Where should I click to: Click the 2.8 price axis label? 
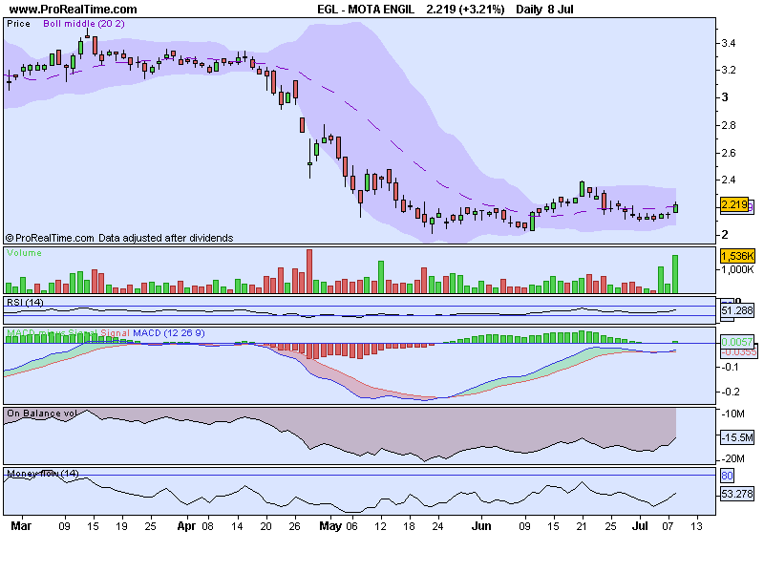(x=729, y=125)
